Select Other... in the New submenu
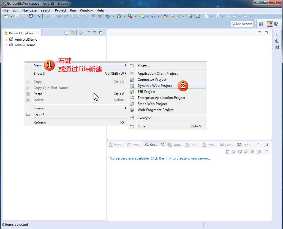The image size is (283, 229). [167, 126]
